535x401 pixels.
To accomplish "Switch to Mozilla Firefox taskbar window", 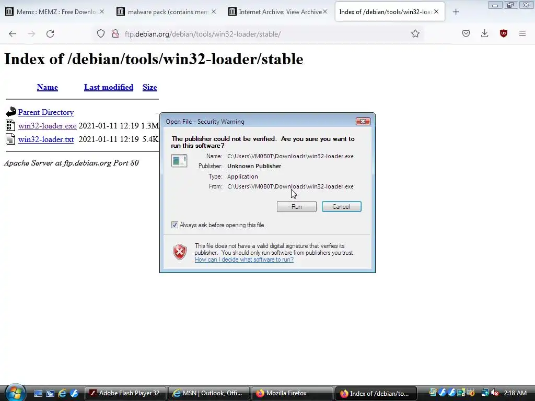I will 292,393.
